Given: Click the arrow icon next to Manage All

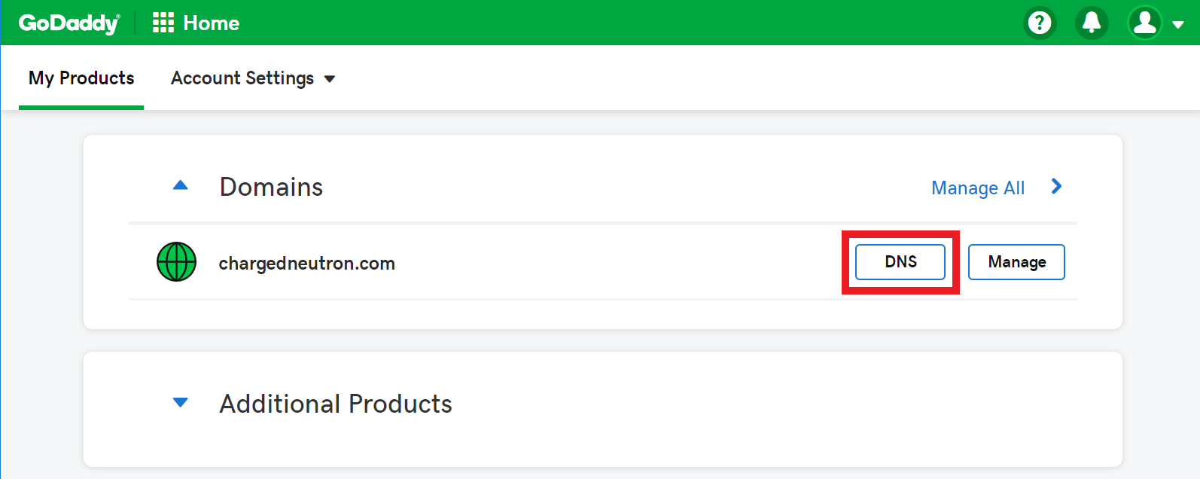Looking at the screenshot, I should tap(1057, 187).
